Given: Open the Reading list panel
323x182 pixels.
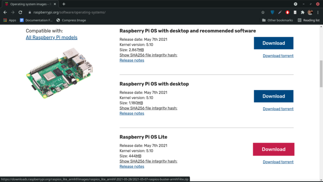Looking at the screenshot, I should pyautogui.click(x=308, y=20).
